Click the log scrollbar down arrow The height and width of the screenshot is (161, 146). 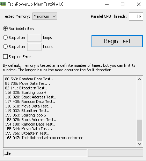tap(139, 144)
